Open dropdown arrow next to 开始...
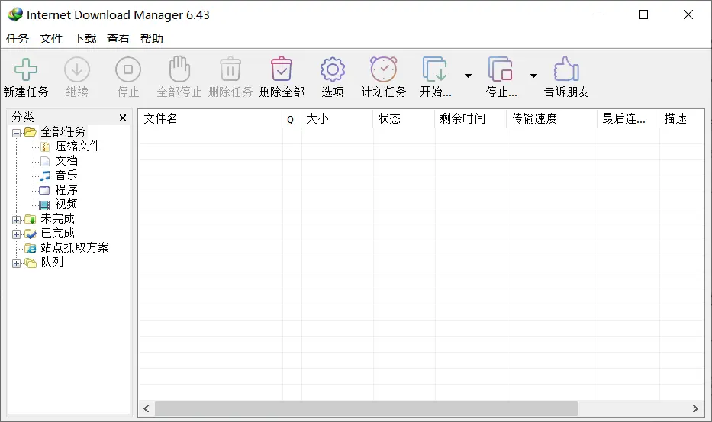712x422 pixels. pos(468,76)
